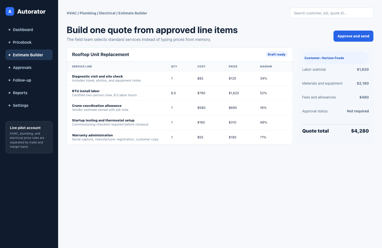This screenshot has height=248, width=382.
Task: Click the 34% margin value
Action: click(x=264, y=78)
